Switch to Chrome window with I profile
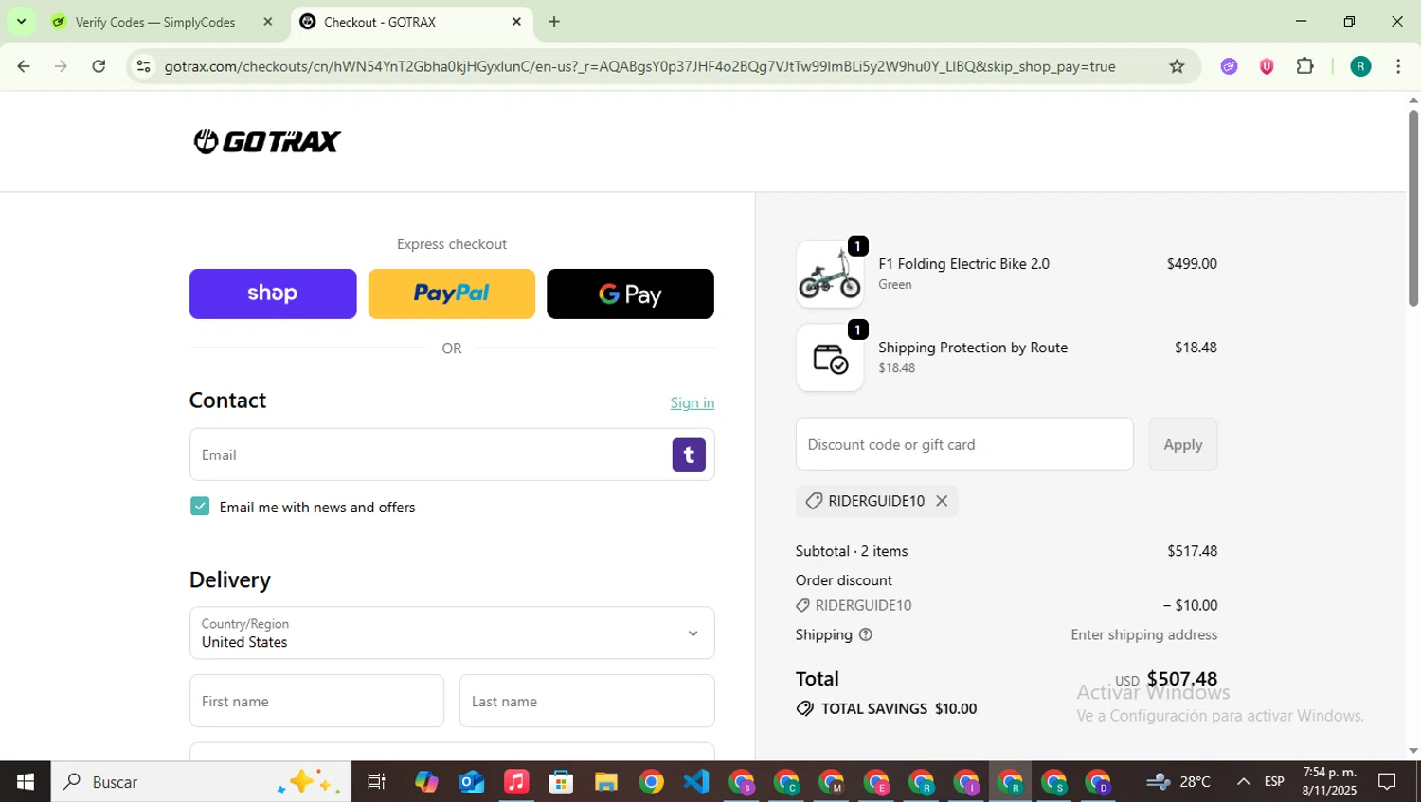Image resolution: width=1421 pixels, height=802 pixels. point(966,782)
